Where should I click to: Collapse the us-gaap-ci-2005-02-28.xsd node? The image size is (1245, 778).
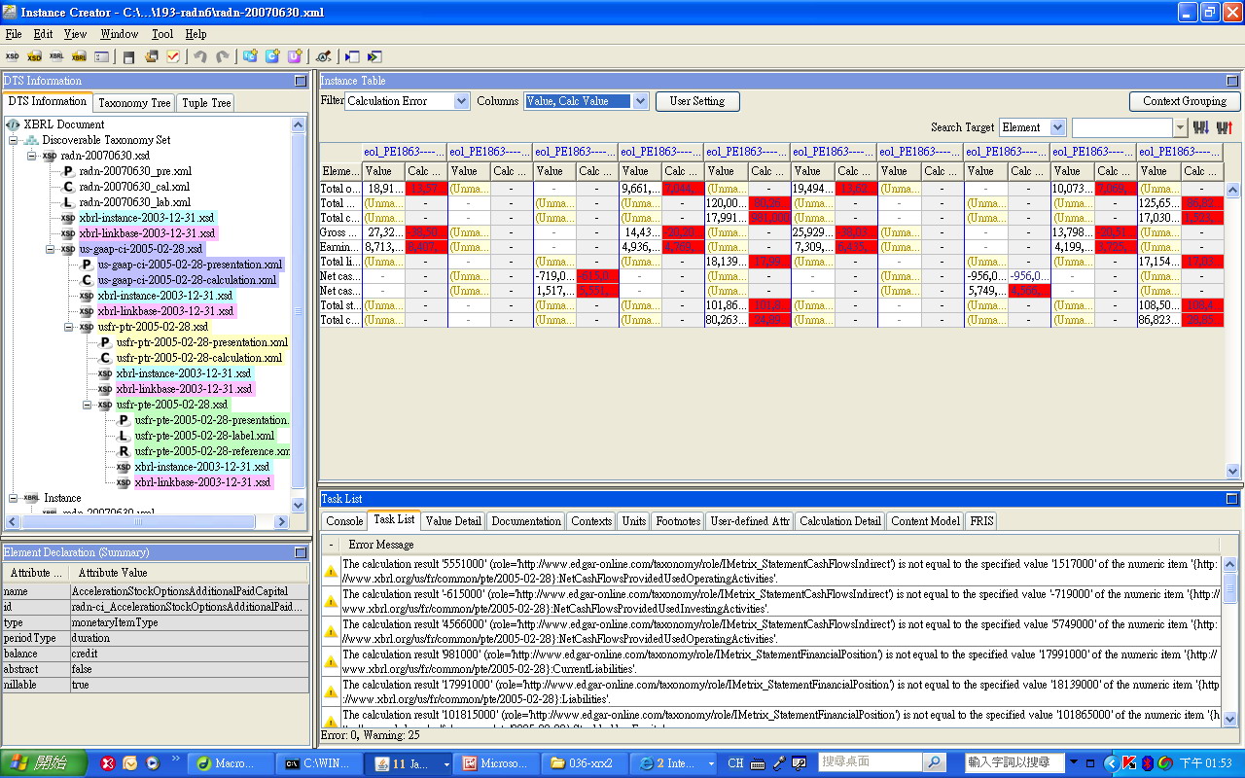pyautogui.click(x=51, y=249)
